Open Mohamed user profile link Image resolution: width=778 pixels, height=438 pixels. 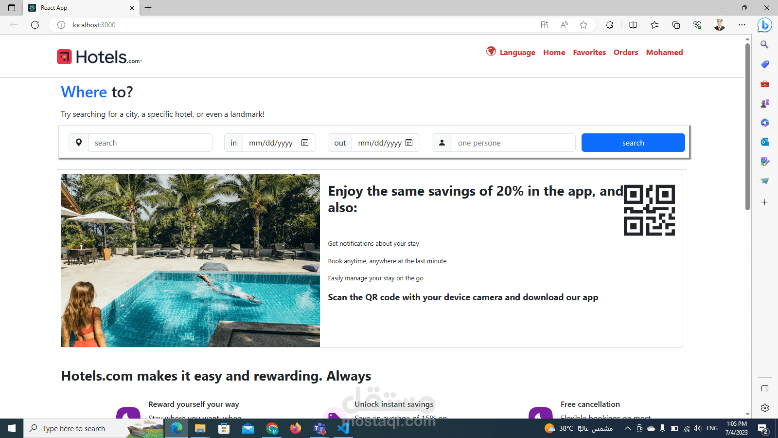point(664,53)
